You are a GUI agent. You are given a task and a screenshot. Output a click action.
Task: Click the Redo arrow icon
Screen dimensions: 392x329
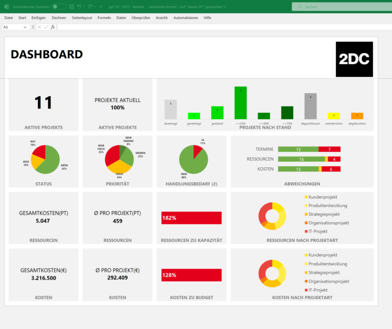point(90,7)
